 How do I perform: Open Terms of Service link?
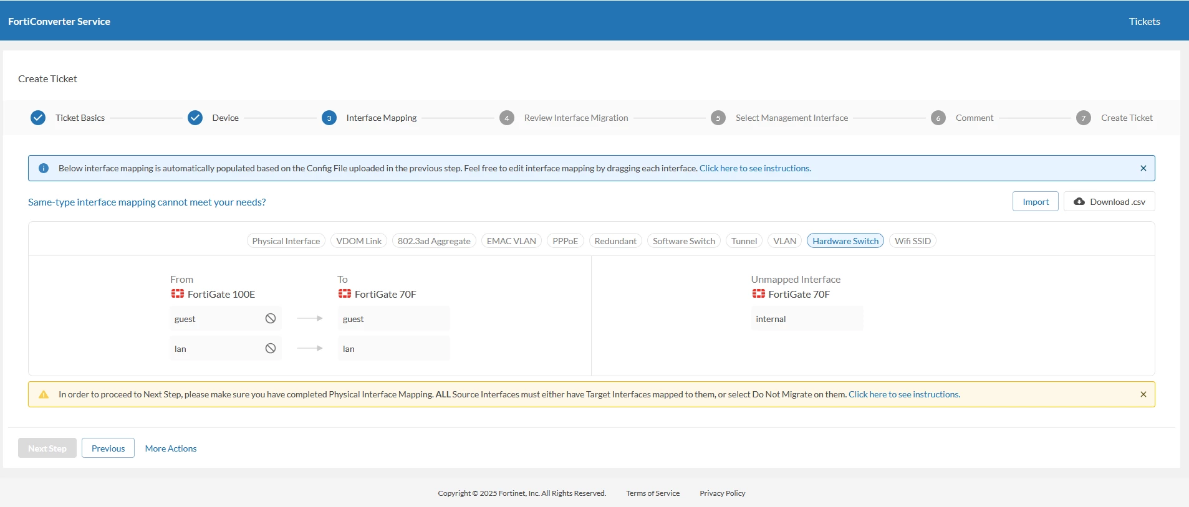click(x=653, y=493)
